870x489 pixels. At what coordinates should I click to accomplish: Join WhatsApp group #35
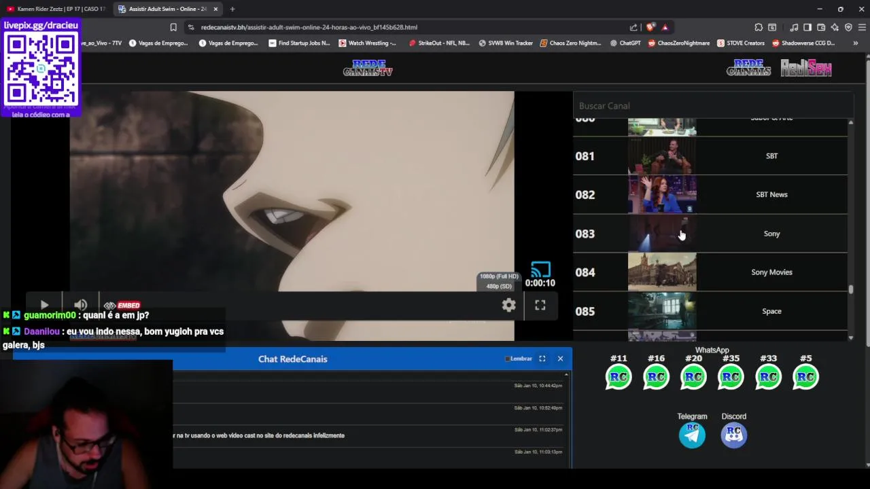(731, 377)
